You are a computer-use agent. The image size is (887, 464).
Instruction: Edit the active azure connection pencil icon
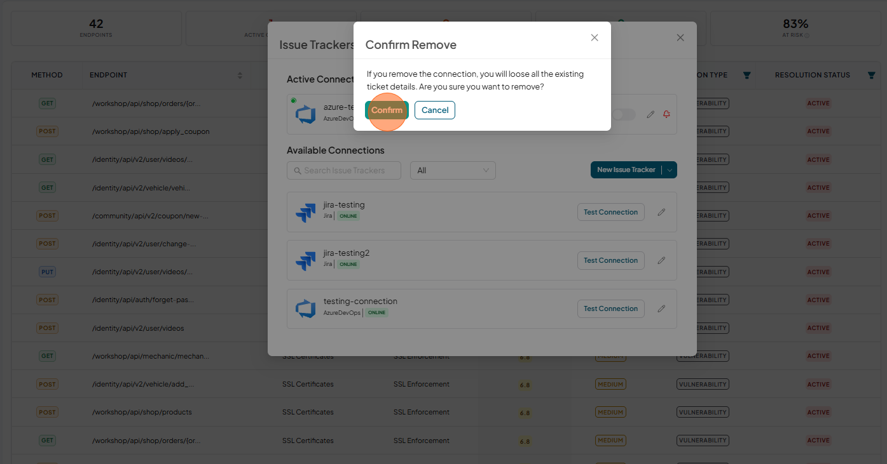click(650, 114)
